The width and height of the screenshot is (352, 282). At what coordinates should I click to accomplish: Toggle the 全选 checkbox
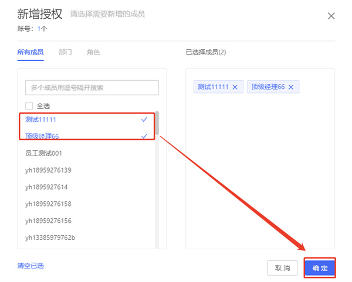point(29,106)
